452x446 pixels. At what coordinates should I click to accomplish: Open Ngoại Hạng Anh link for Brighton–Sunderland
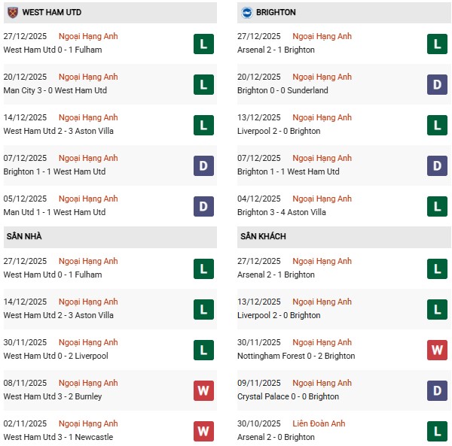click(x=322, y=77)
